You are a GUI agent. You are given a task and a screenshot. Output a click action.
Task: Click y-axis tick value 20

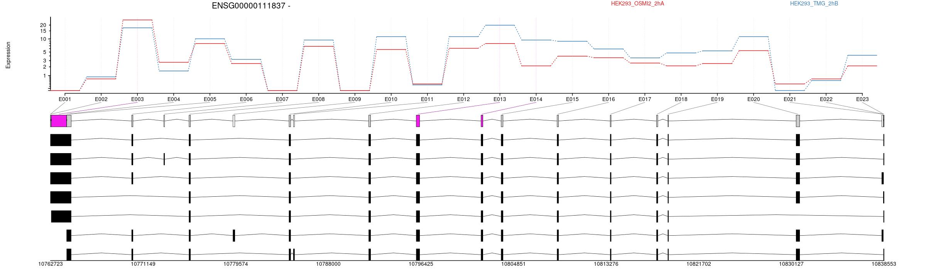click(43, 25)
